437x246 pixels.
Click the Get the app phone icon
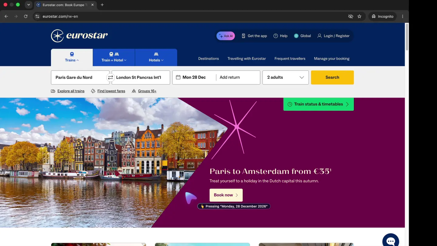click(243, 36)
